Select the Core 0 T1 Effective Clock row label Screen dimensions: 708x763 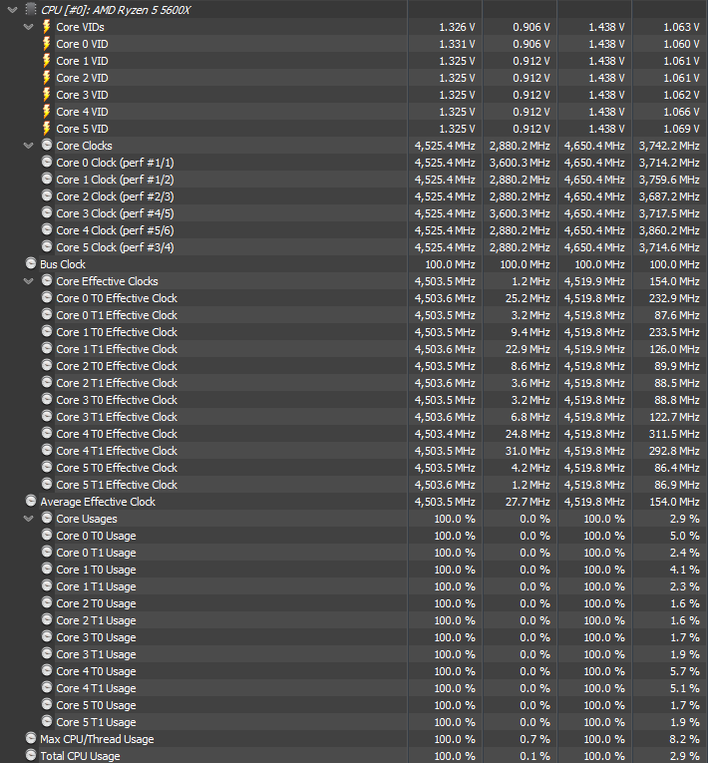[117, 315]
